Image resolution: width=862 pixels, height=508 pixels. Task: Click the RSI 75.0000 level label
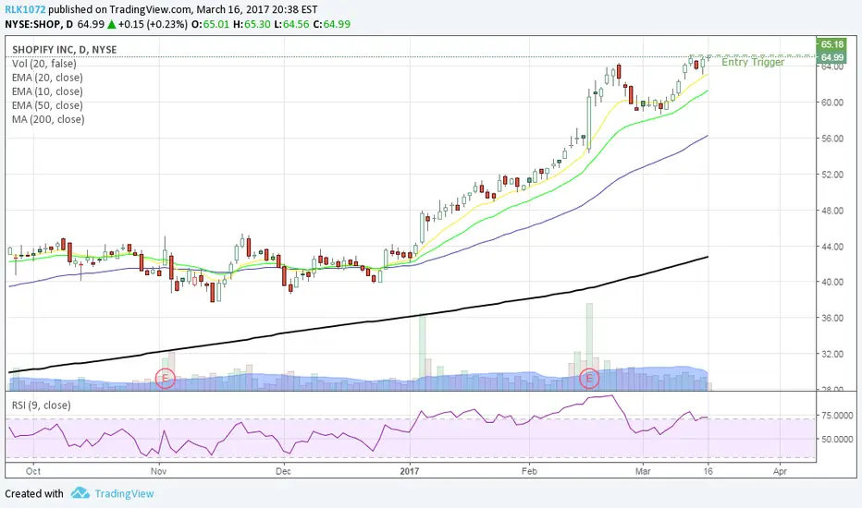coord(838,416)
